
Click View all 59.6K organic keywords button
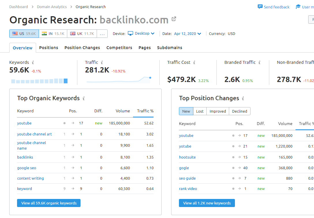(x=49, y=203)
